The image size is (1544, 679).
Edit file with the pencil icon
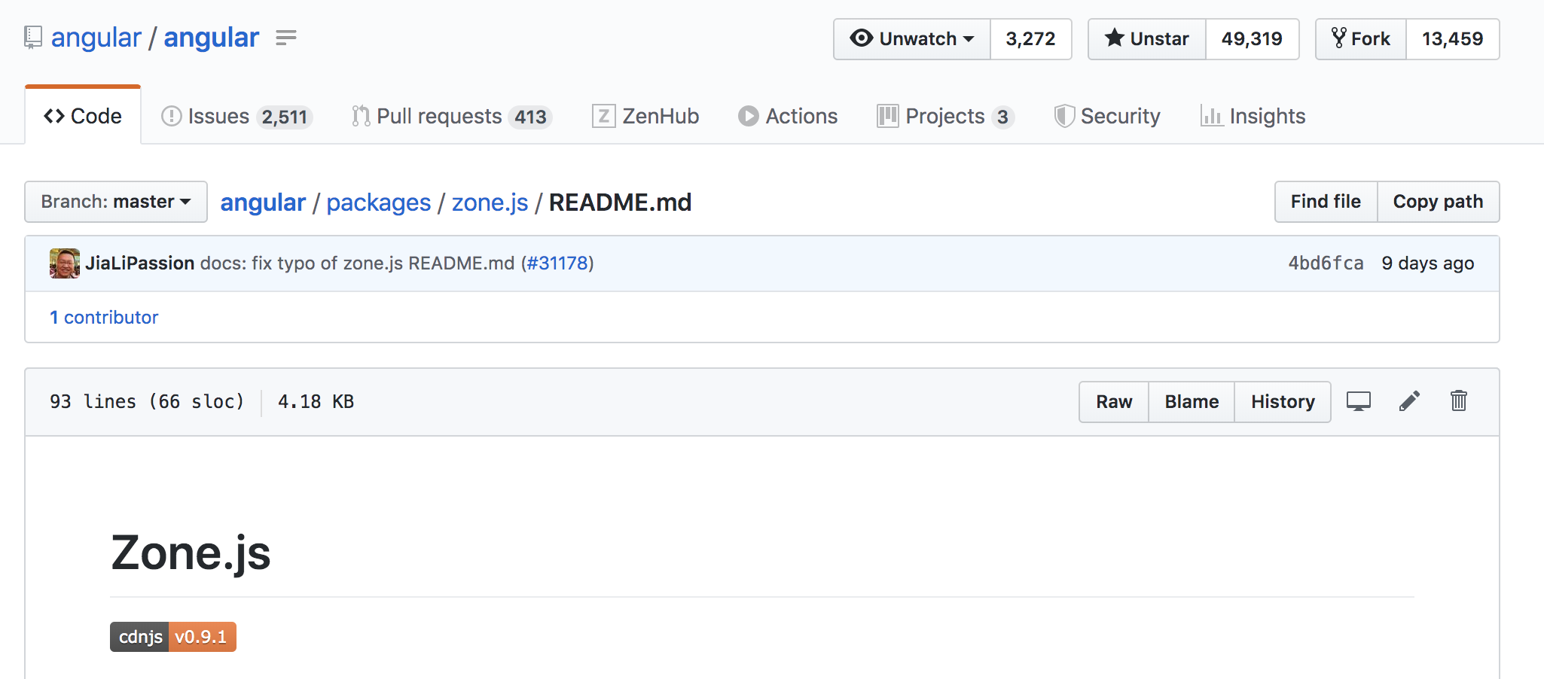pyautogui.click(x=1409, y=401)
